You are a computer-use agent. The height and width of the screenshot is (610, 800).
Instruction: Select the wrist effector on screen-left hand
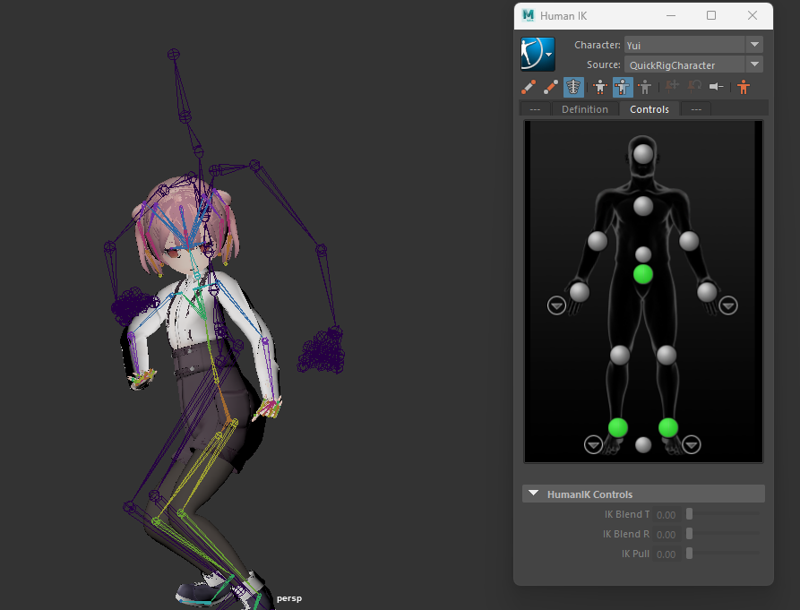pyautogui.click(x=580, y=292)
